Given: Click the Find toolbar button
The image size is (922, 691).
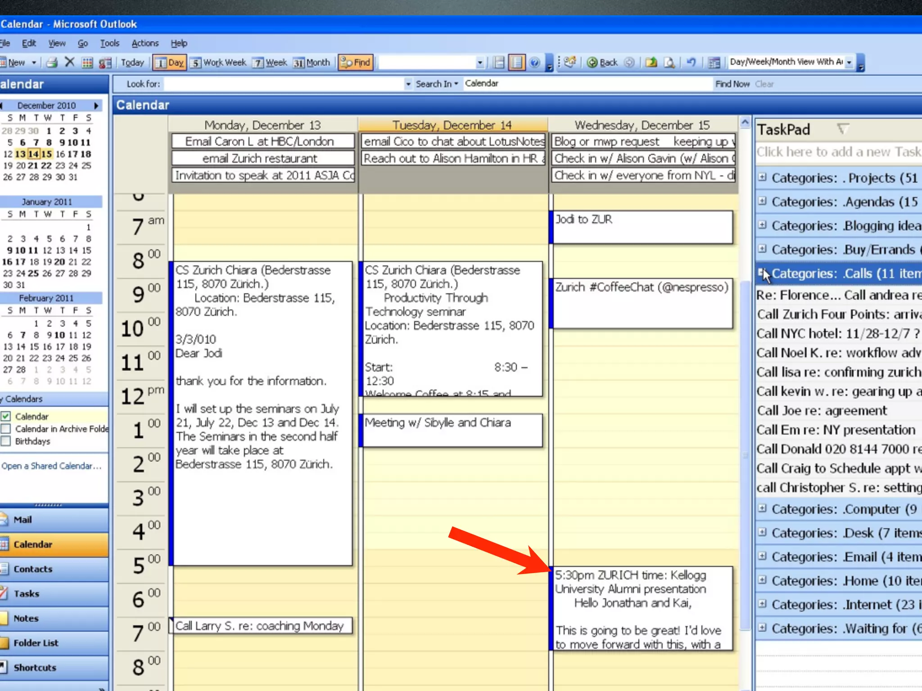Looking at the screenshot, I should coord(356,63).
